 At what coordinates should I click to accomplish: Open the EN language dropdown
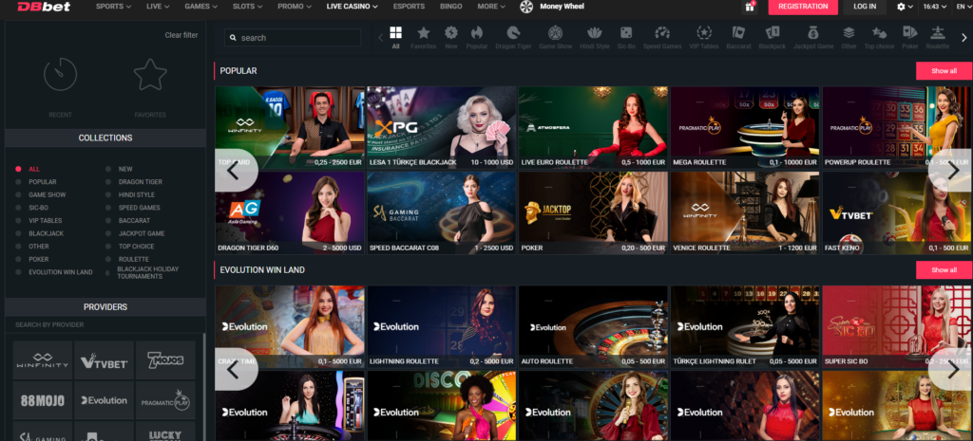click(x=964, y=7)
